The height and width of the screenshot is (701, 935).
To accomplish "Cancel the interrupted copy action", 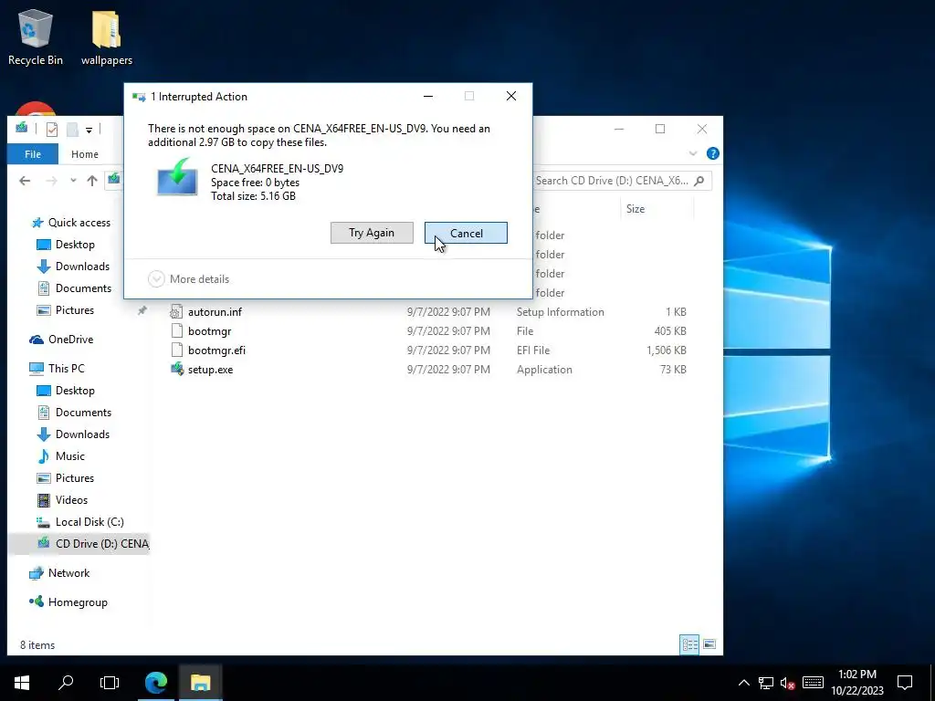I will click(x=466, y=233).
